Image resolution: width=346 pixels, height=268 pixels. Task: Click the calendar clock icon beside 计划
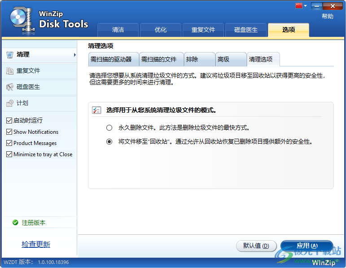[x=10, y=103]
